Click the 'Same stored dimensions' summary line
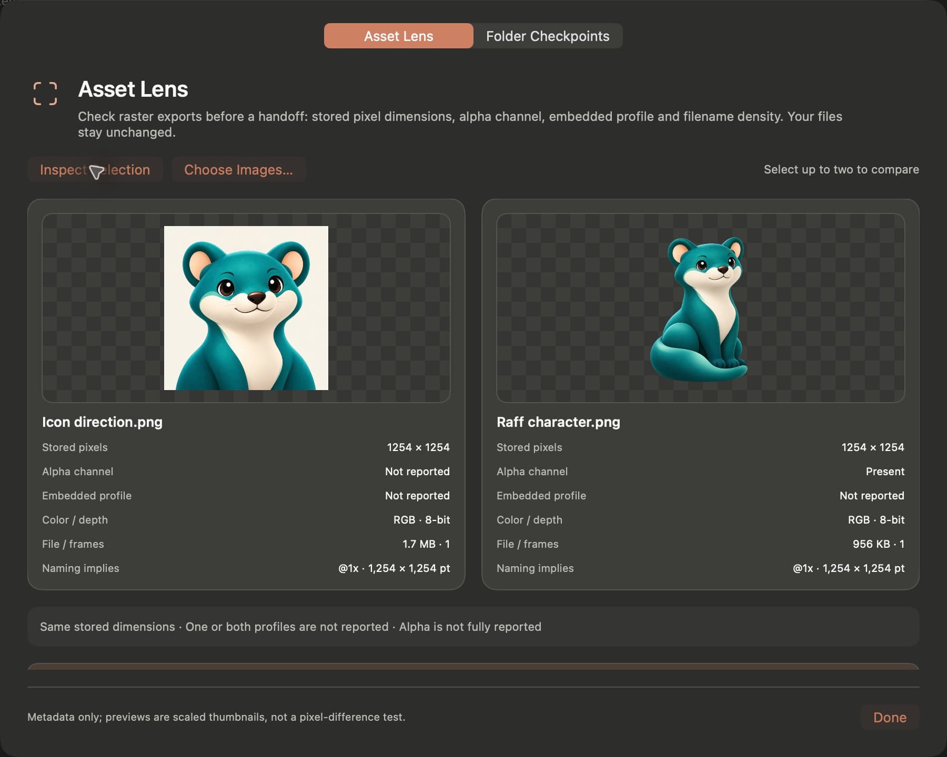This screenshot has height=757, width=947. point(290,627)
